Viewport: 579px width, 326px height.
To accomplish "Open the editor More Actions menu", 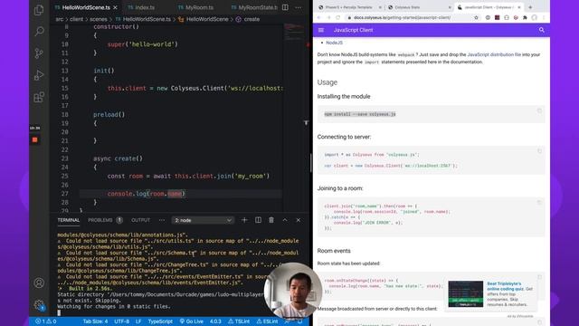I will pyautogui.click(x=299, y=7).
